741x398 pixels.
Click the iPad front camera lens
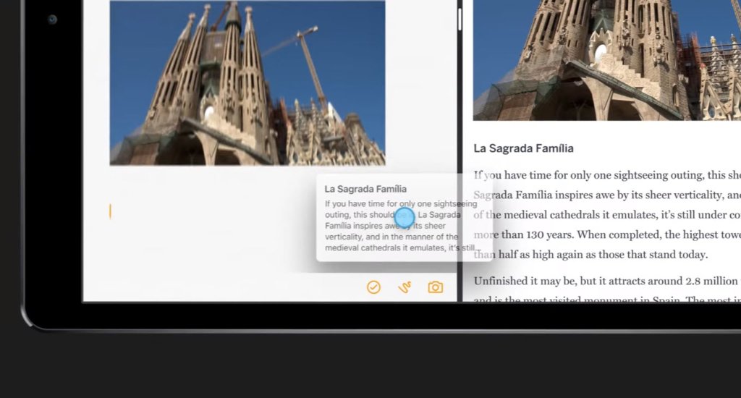[52, 20]
